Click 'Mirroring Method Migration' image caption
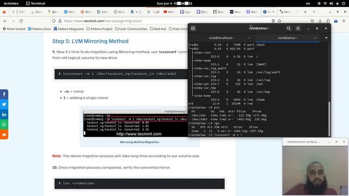The width and height of the screenshot is (349, 196). click(140, 142)
